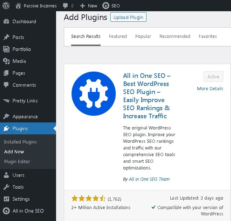This screenshot has width=231, height=221.
Task: Open the Posts menu
Action: pos(18,37)
